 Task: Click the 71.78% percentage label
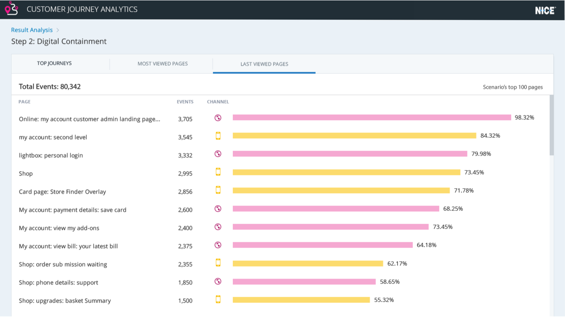click(464, 190)
